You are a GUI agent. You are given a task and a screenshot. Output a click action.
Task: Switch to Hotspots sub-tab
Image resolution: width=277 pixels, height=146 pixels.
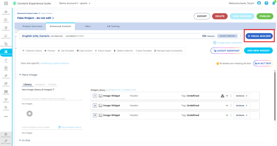coord(40,84)
